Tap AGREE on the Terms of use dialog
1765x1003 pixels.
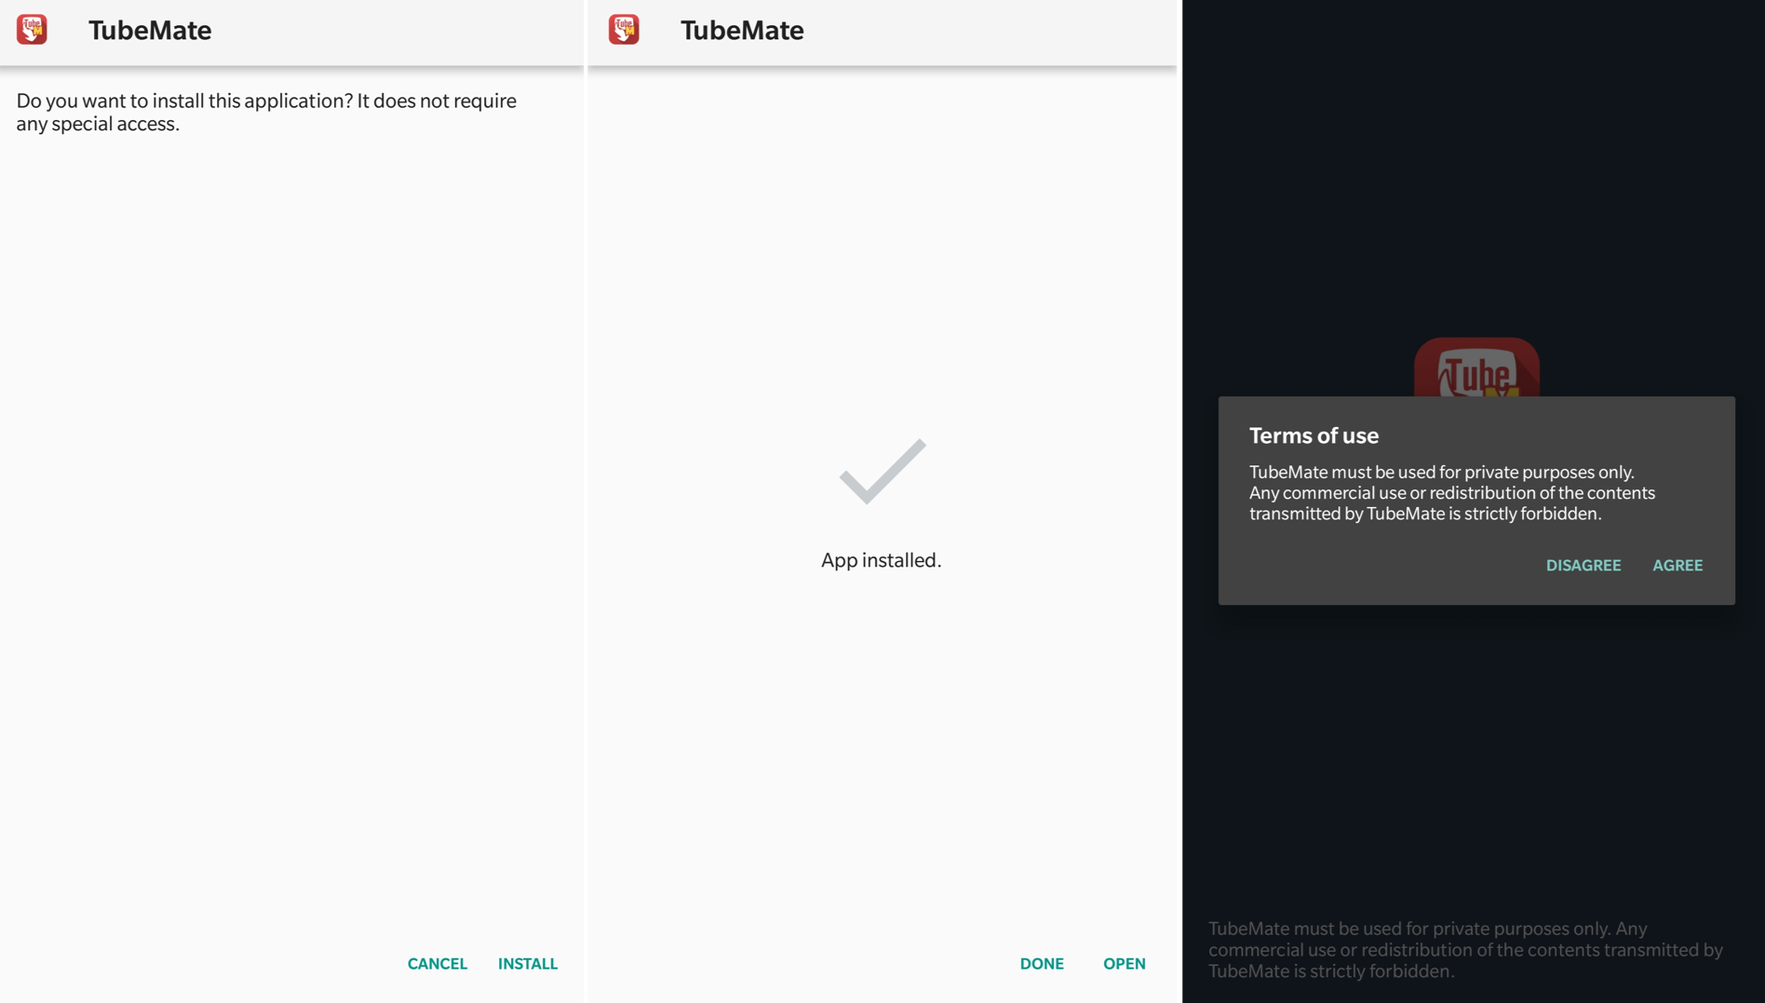pyautogui.click(x=1677, y=565)
